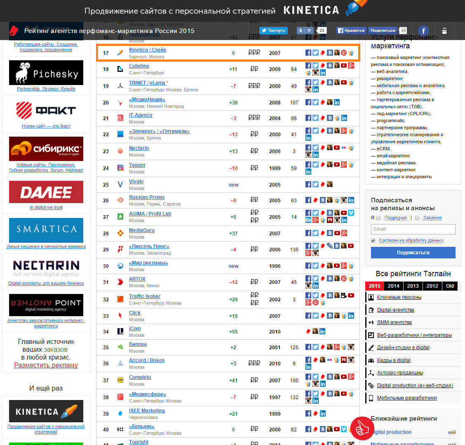Open the LinkedIn icon in Click row
Screen dimensions: 465x445
tap(351, 315)
